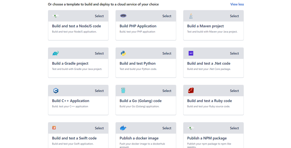Select the Ruby code template
This screenshot has height=148, width=291.
tap(234, 91)
